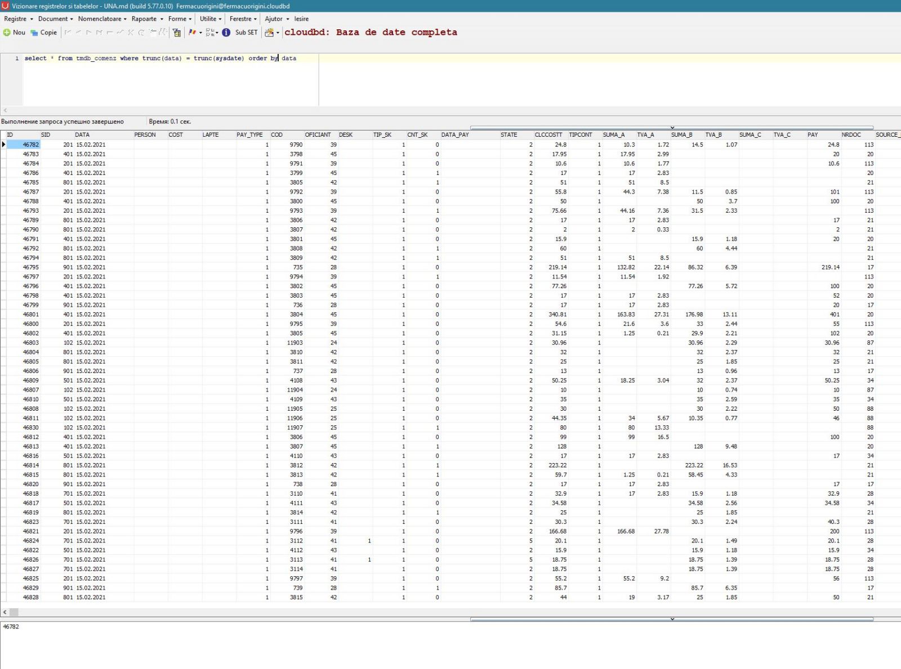Click the first record navigation icon
Viewport: 901px width, 669px height.
(68, 33)
